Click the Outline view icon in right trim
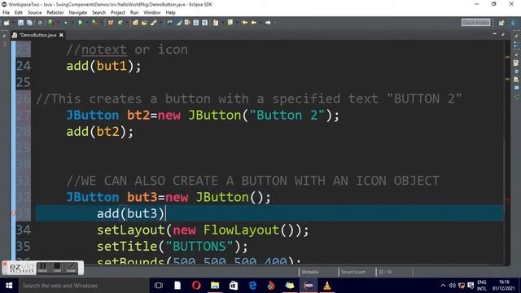This screenshot has height=293, width=521. click(x=516, y=45)
